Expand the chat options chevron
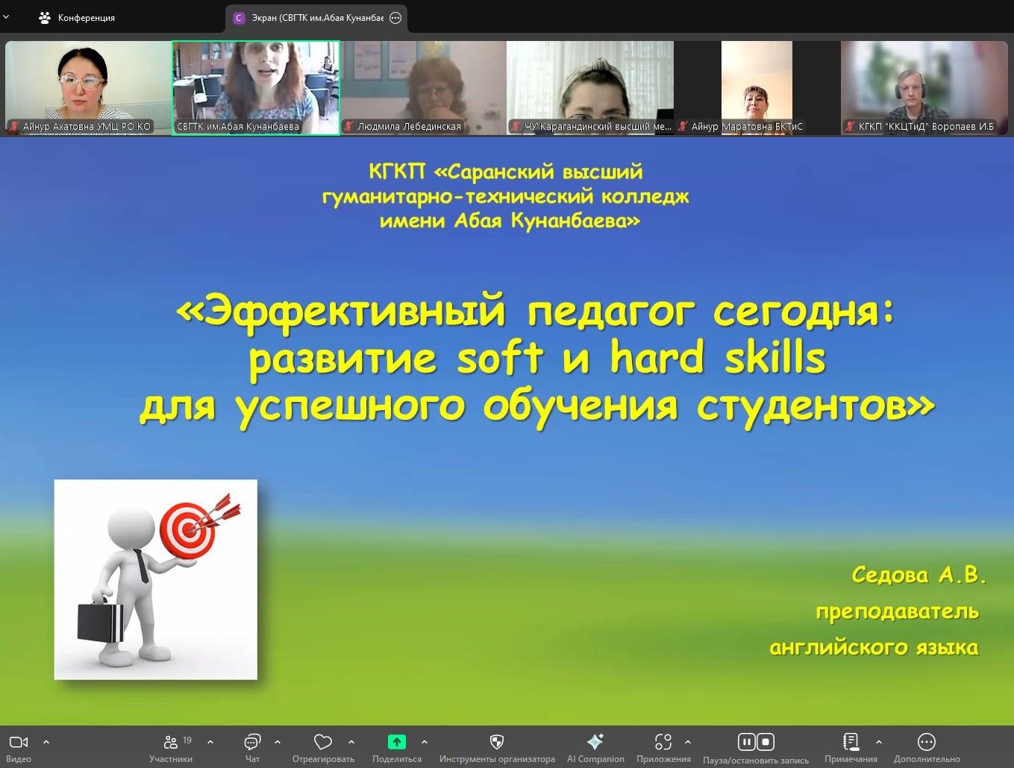The height and width of the screenshot is (768, 1014). (x=278, y=742)
